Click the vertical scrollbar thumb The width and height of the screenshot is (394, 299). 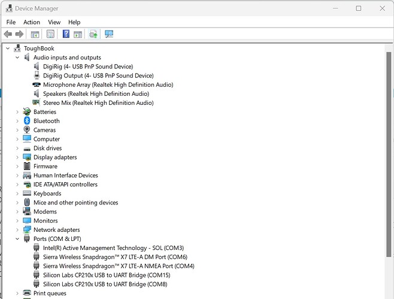click(x=389, y=154)
